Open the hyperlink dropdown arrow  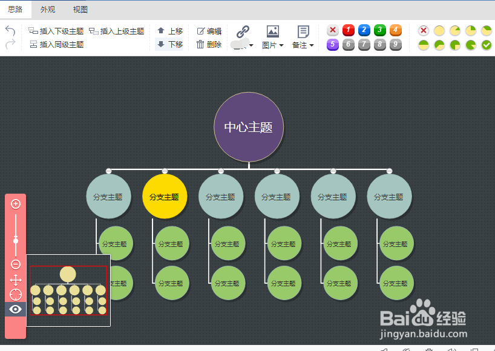pos(251,45)
